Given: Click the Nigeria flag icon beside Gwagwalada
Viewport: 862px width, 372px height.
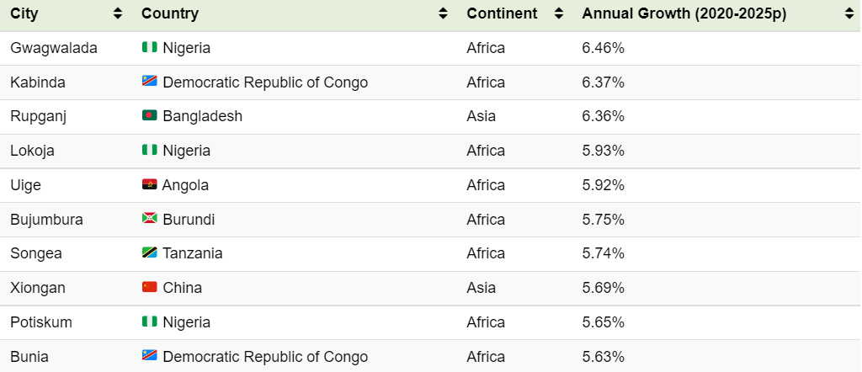Looking at the screenshot, I should [150, 48].
